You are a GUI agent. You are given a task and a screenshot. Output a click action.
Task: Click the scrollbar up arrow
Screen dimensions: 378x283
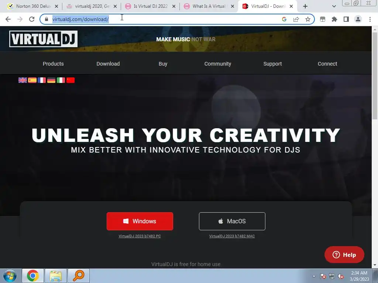[375, 29]
